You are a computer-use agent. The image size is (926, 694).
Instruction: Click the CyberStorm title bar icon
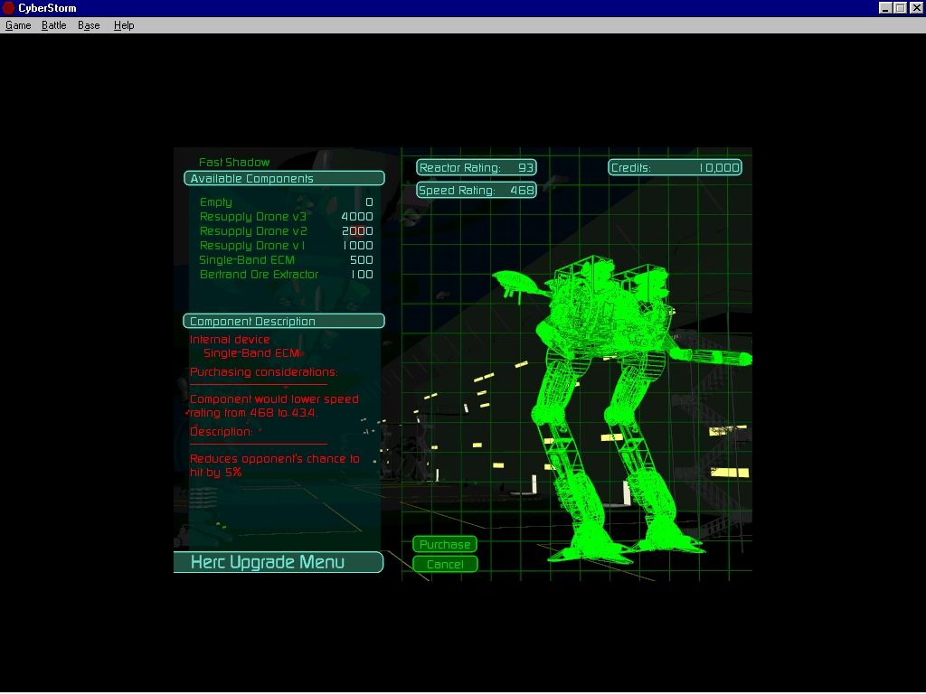(9, 8)
